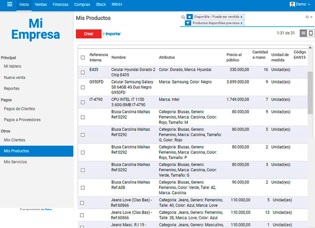This screenshot has width=315, height=228.
Task: Click 'Color: Dorado, Marca: Hyundai' attributes cell
Action: click(x=185, y=70)
